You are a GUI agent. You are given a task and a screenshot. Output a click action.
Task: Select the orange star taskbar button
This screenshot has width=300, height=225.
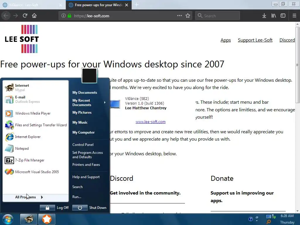(x=47, y=219)
